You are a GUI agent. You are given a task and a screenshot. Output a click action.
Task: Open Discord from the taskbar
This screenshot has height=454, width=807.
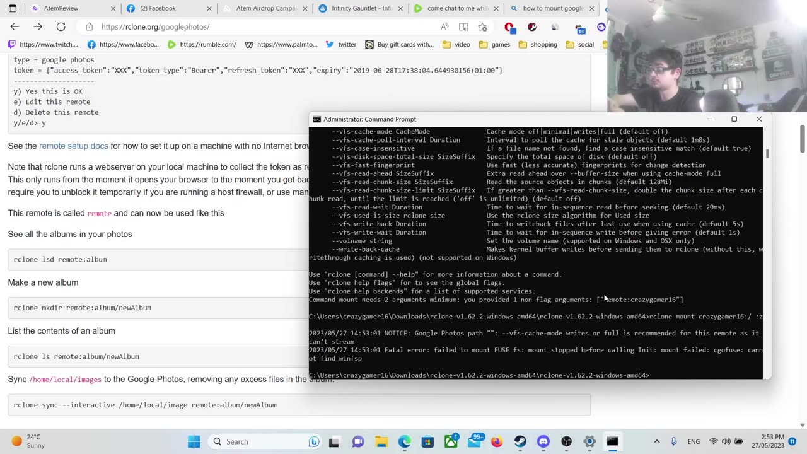click(543, 441)
